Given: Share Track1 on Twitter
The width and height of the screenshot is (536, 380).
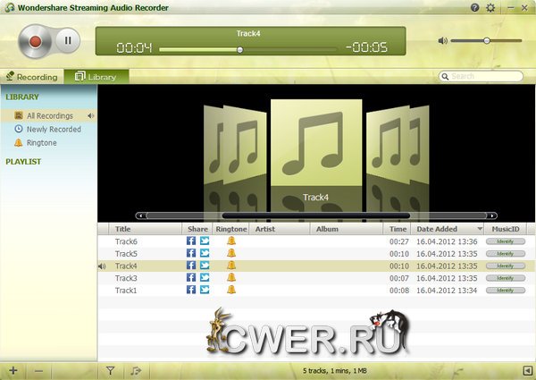Looking at the screenshot, I should pyautogui.click(x=205, y=290).
